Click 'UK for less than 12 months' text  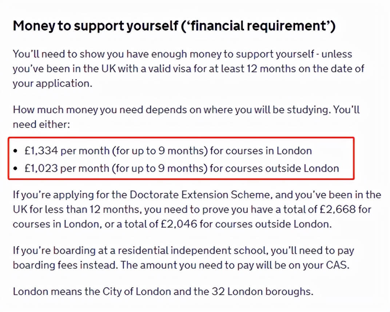(x=77, y=209)
